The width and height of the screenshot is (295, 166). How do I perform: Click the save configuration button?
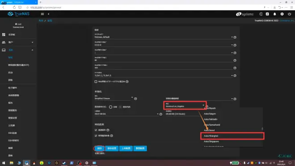[112, 149]
